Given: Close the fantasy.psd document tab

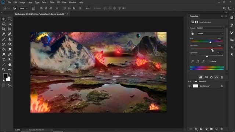Looking at the screenshot, I should pyautogui.click(x=68, y=14).
